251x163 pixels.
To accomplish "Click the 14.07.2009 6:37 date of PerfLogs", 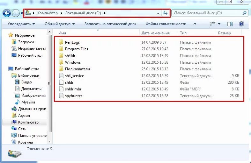I will click(x=154, y=42).
